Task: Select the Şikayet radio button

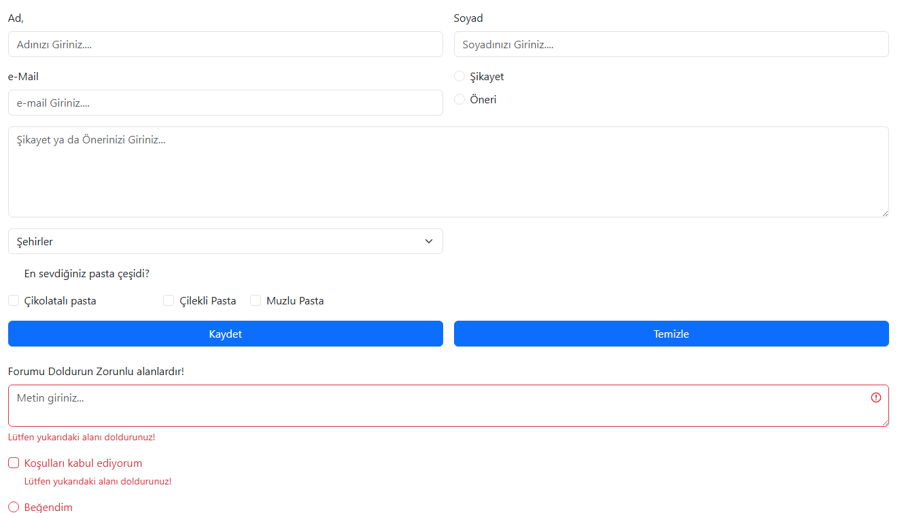Action: coord(459,76)
